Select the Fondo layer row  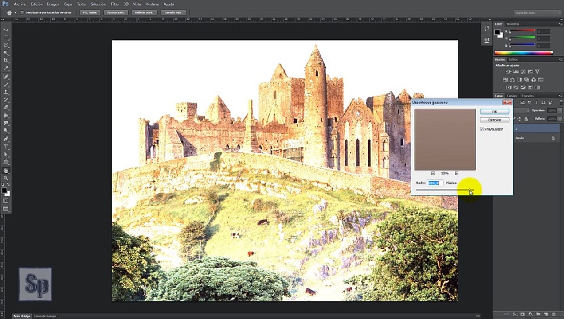[x=536, y=138]
